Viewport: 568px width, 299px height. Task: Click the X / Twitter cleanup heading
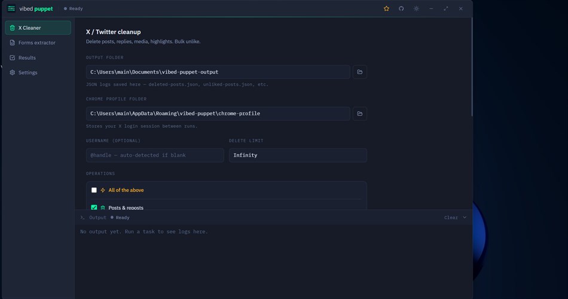(114, 32)
